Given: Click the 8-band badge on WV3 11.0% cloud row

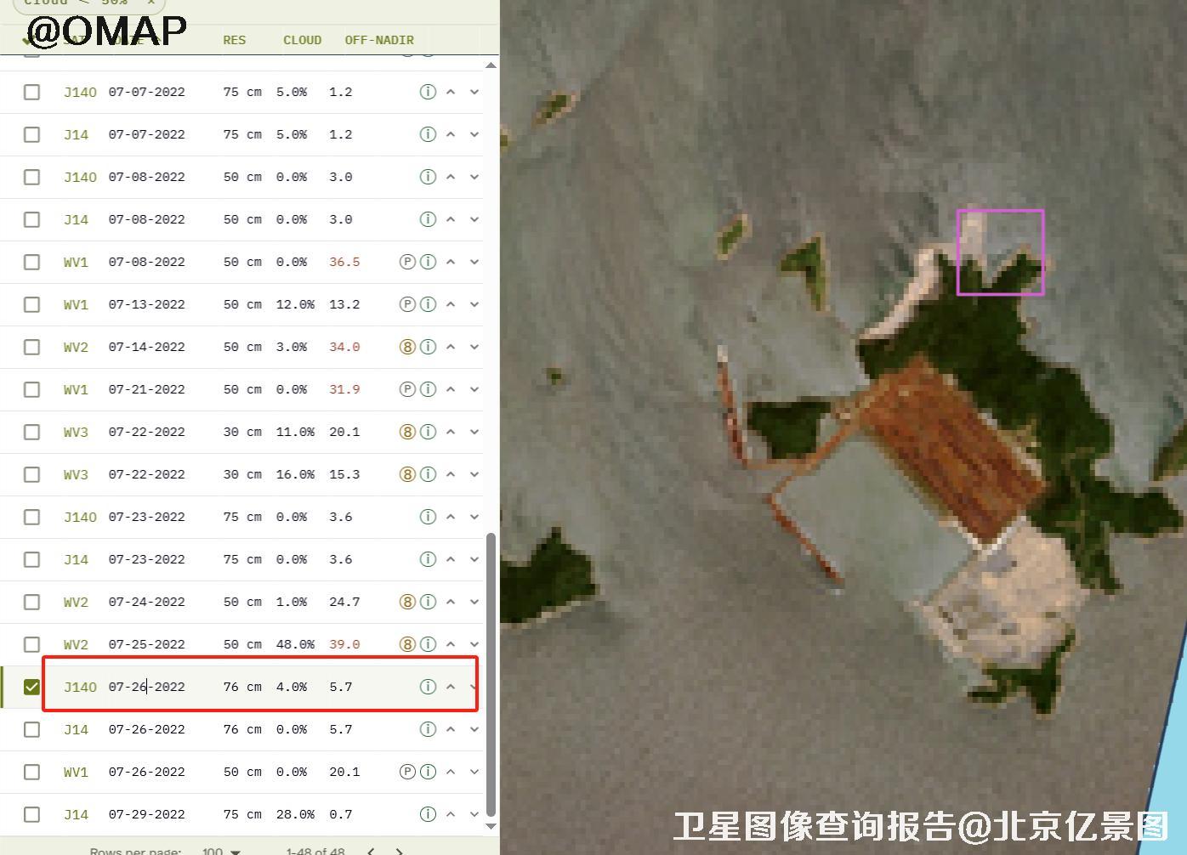Looking at the screenshot, I should pyautogui.click(x=407, y=432).
